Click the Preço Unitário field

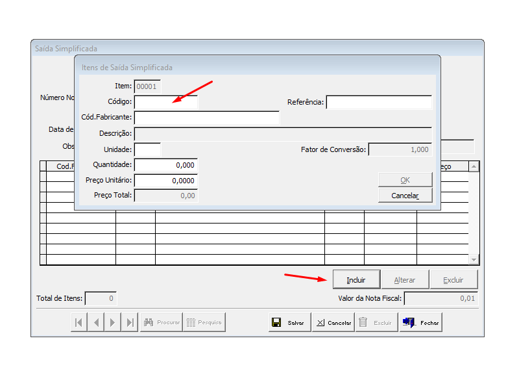[165, 181]
